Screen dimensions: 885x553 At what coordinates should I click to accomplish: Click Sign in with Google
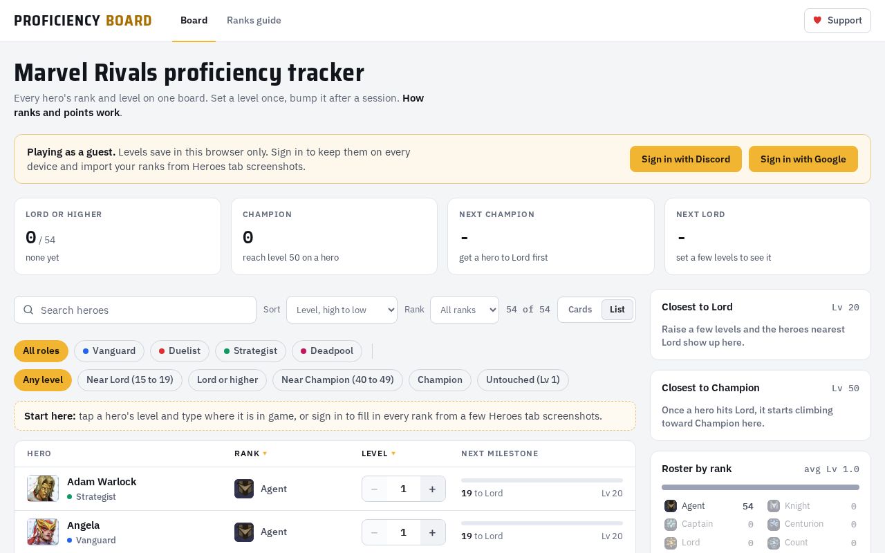point(803,159)
